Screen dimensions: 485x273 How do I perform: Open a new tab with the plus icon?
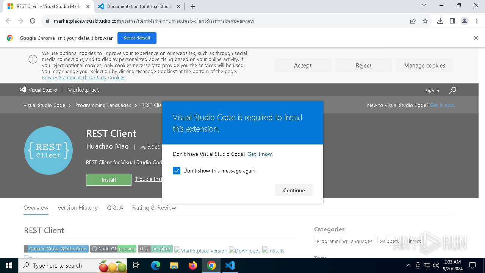pyautogui.click(x=193, y=6)
